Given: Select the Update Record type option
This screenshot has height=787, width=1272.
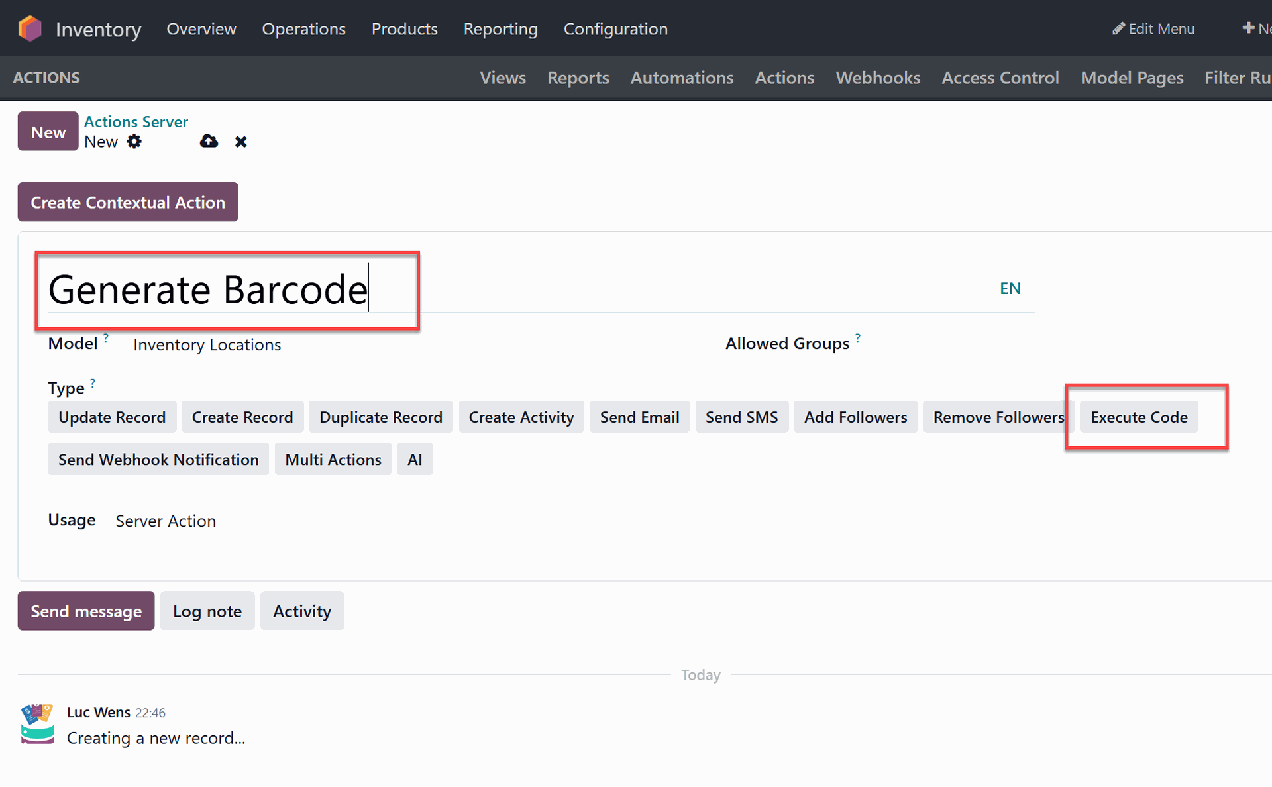Looking at the screenshot, I should pos(112,417).
